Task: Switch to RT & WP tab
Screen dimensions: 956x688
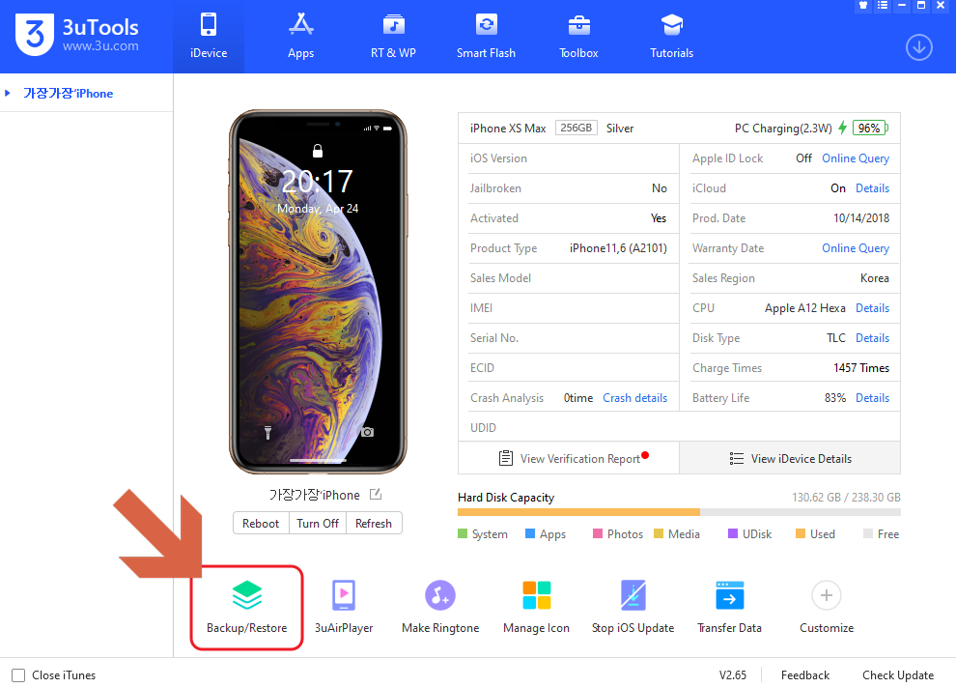Action: click(393, 37)
